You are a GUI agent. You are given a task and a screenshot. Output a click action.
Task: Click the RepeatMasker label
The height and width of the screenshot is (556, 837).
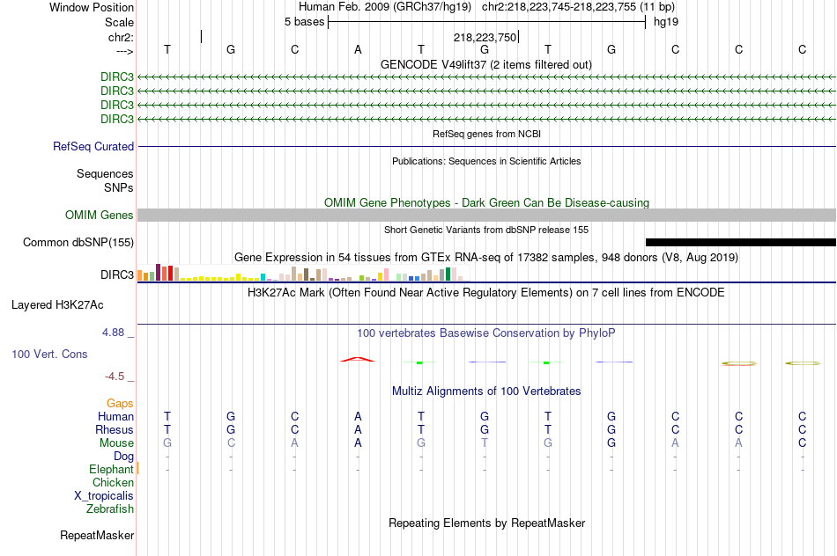(97, 535)
